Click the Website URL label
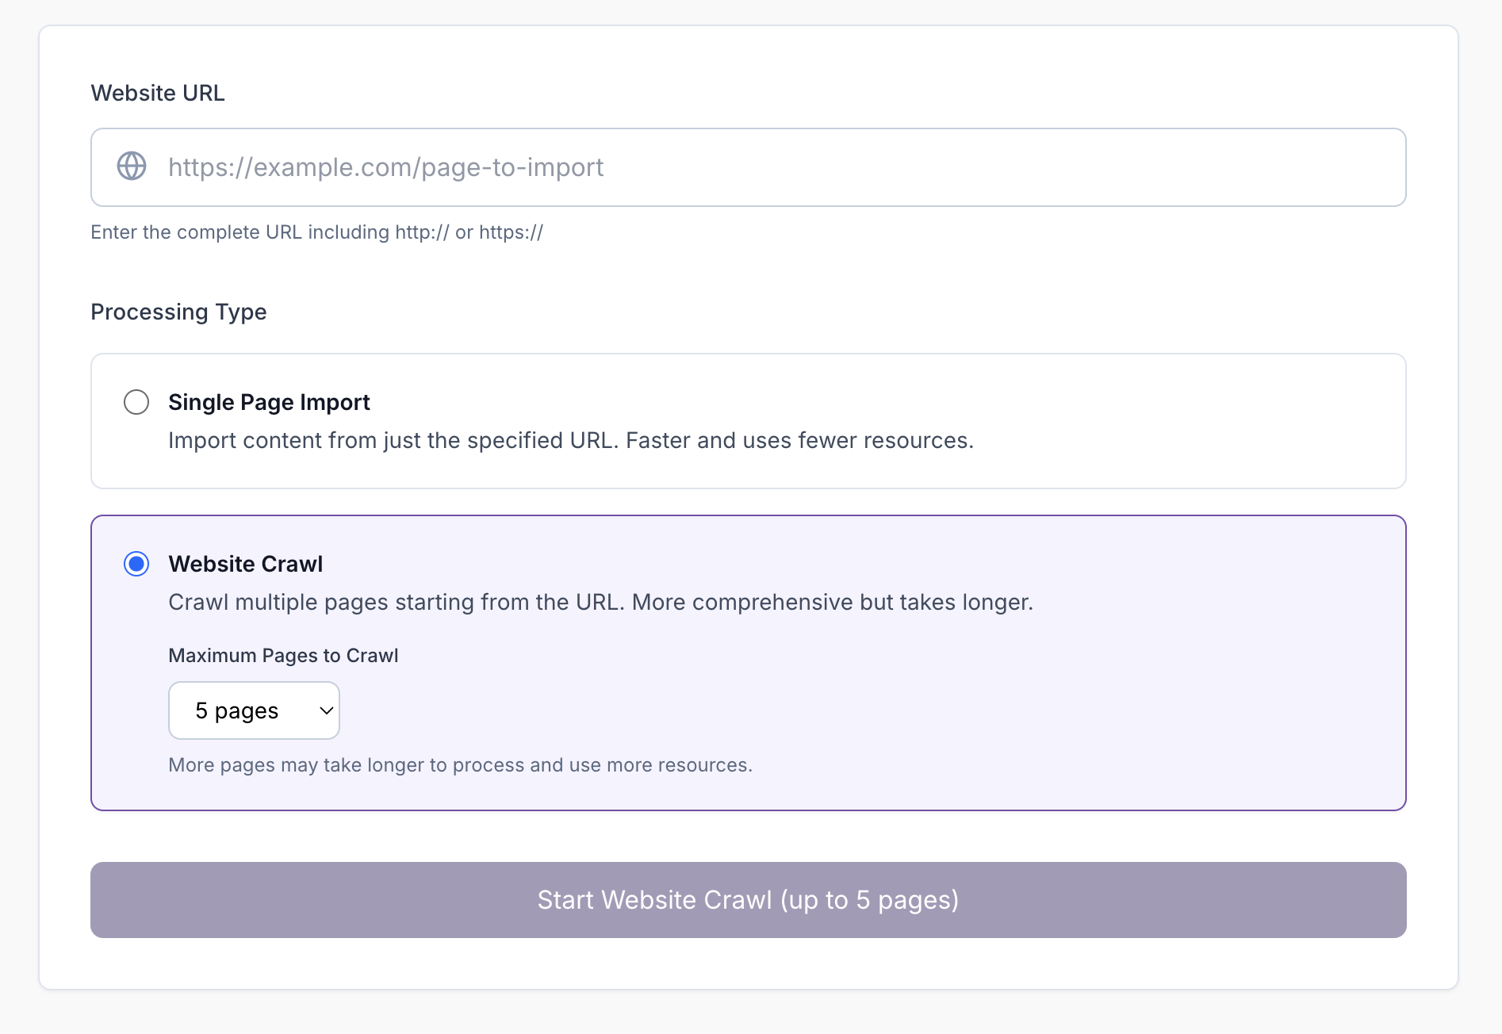Viewport: 1502px width, 1034px height. pos(157,93)
